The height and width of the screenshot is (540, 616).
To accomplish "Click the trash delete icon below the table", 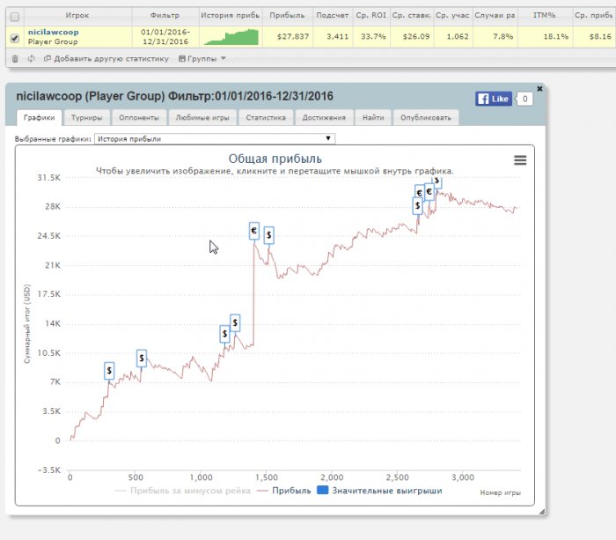I will pyautogui.click(x=15, y=59).
